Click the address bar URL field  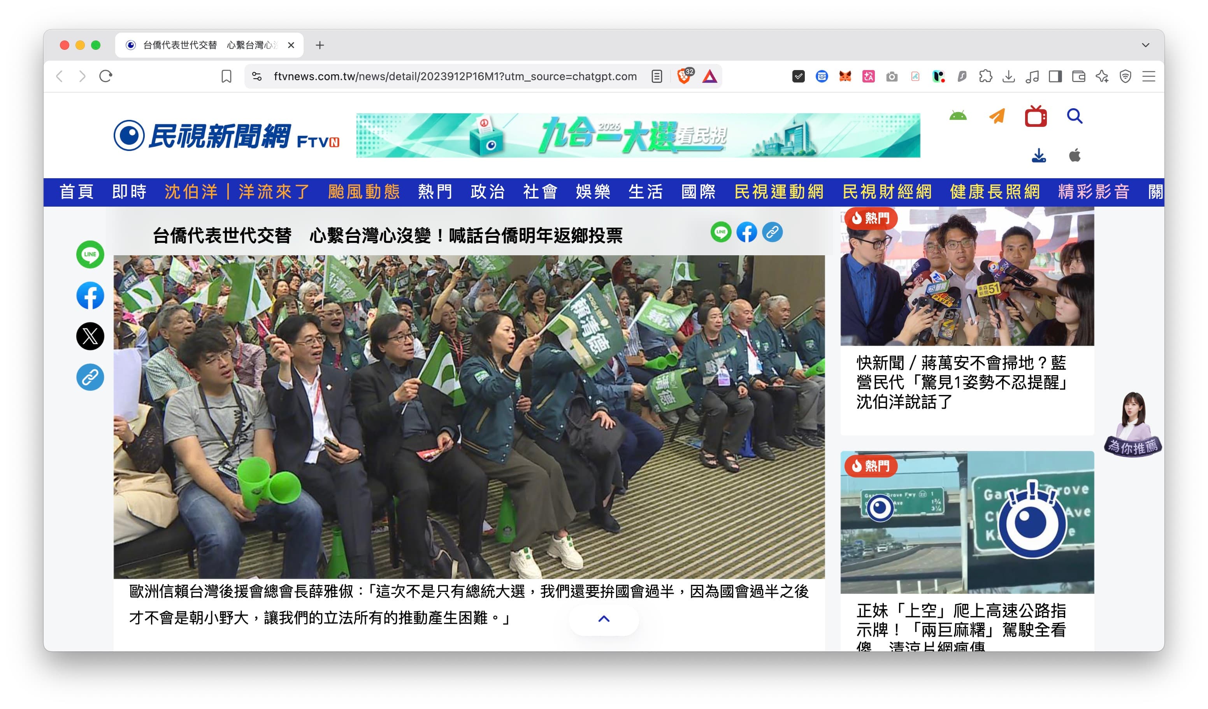[x=455, y=76]
